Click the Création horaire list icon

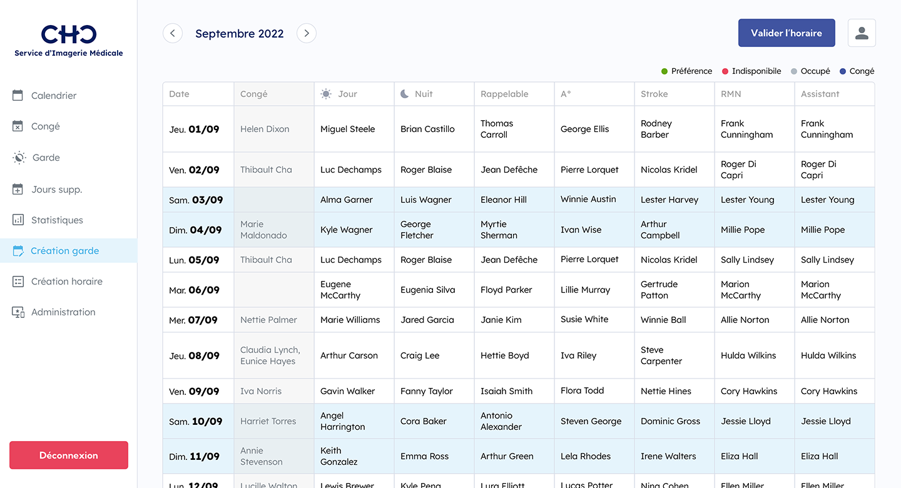click(18, 282)
